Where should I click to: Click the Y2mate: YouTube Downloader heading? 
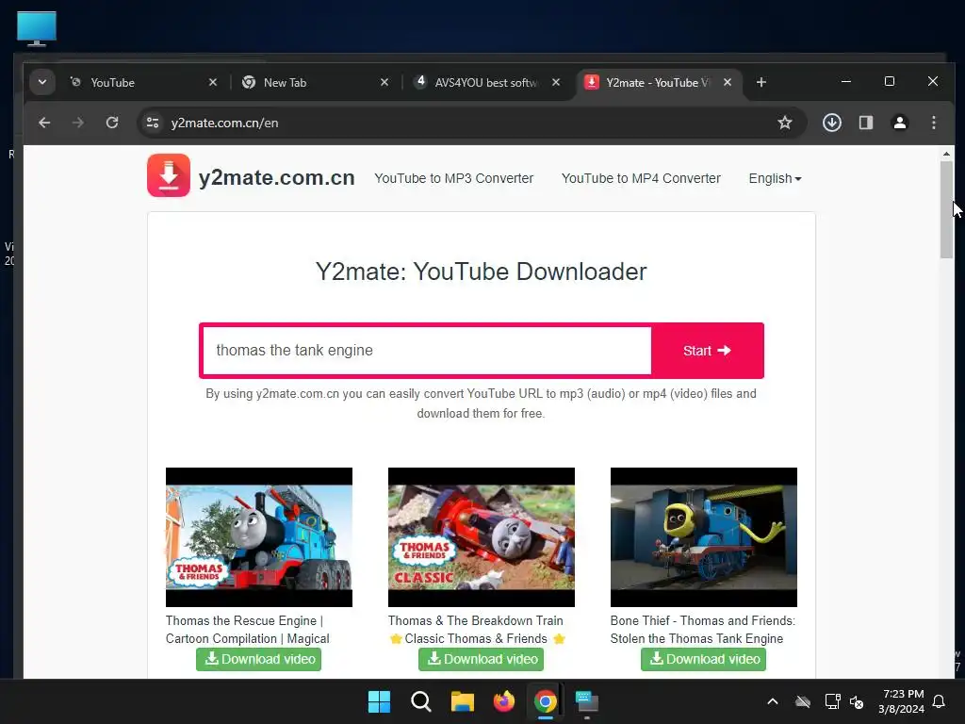(x=482, y=271)
